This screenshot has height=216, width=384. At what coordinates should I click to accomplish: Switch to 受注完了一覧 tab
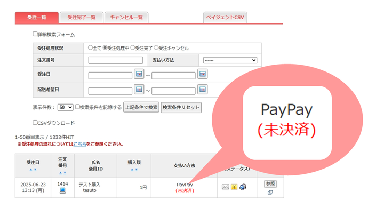point(81,18)
